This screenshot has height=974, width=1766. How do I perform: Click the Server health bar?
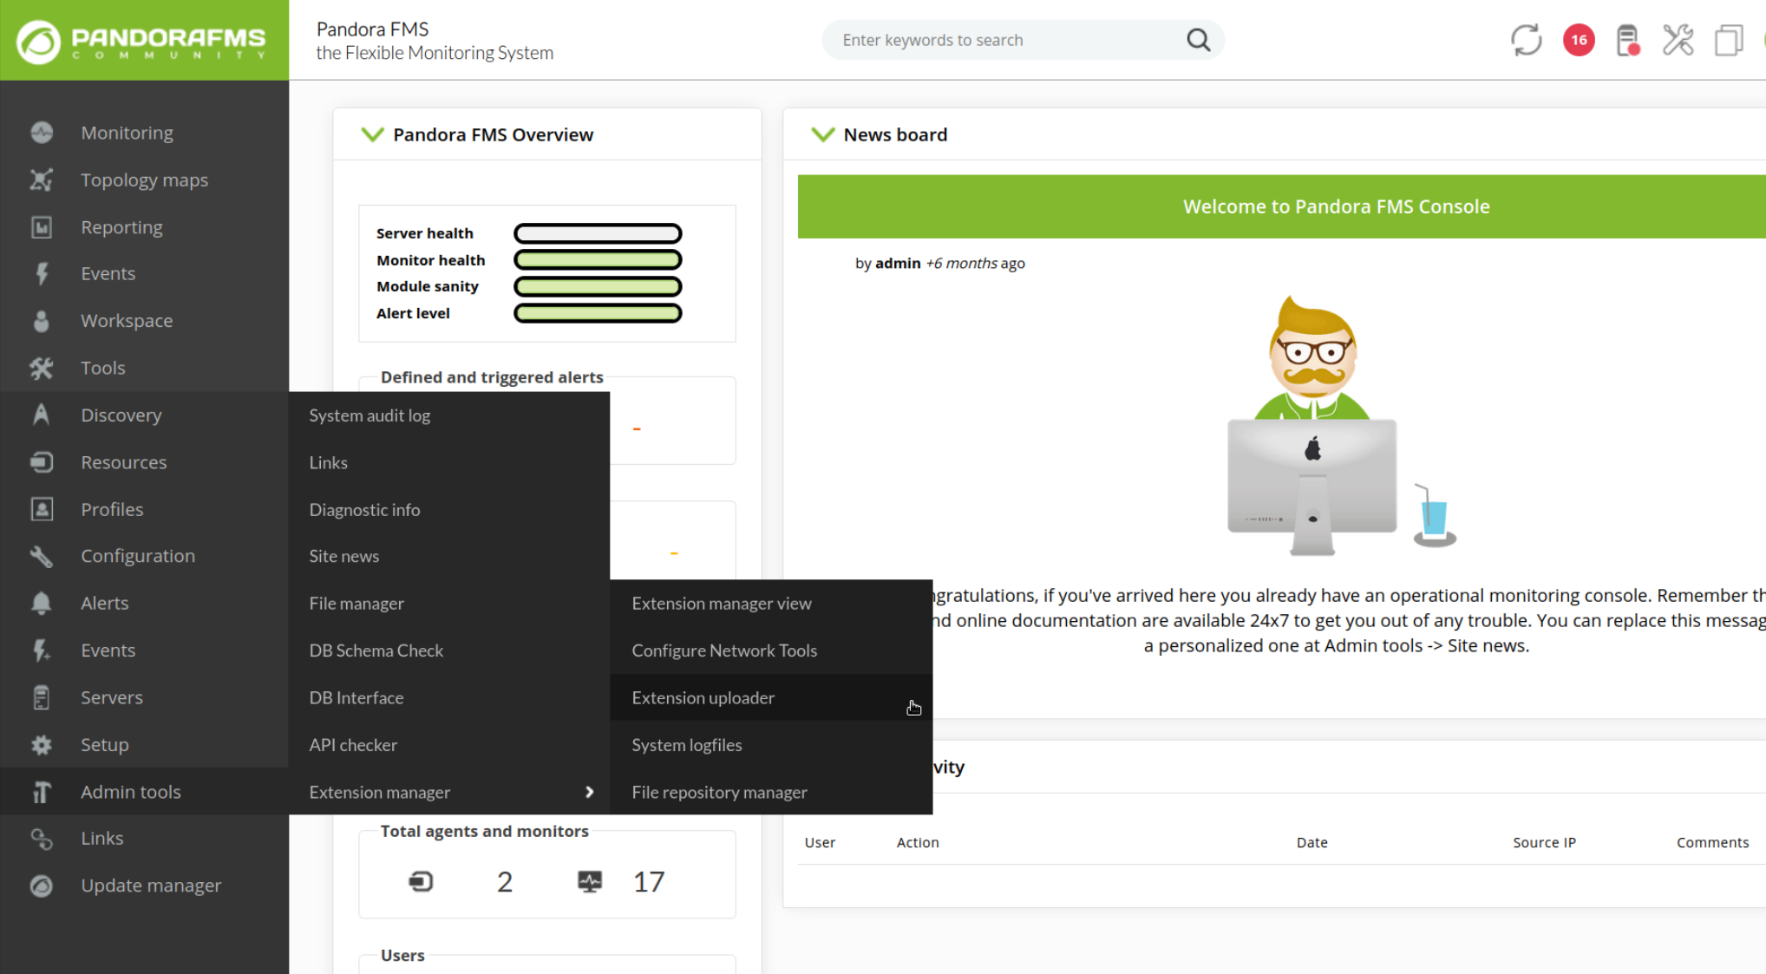coord(598,233)
